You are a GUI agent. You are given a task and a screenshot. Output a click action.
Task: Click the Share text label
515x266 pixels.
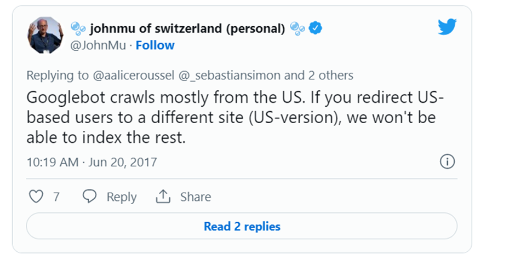tap(196, 197)
